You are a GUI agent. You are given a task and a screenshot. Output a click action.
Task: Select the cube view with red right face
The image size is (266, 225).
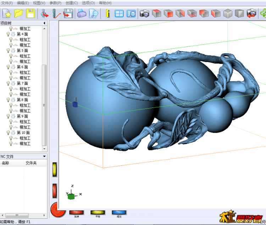coord(180,13)
